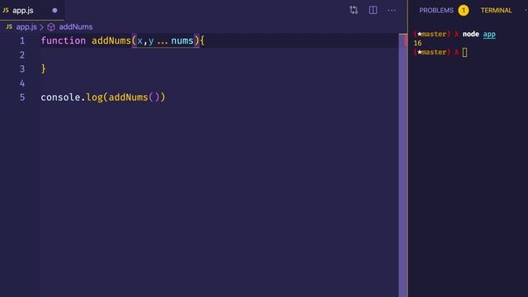Switch to the TERMINAL panel tab

point(496,11)
